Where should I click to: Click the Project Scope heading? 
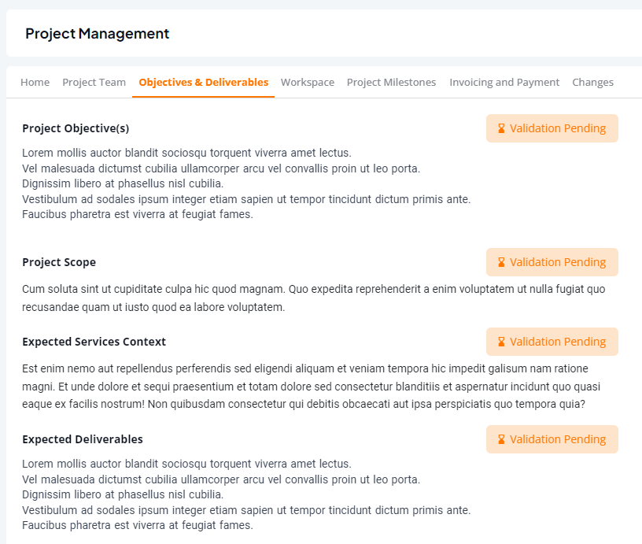click(x=59, y=262)
